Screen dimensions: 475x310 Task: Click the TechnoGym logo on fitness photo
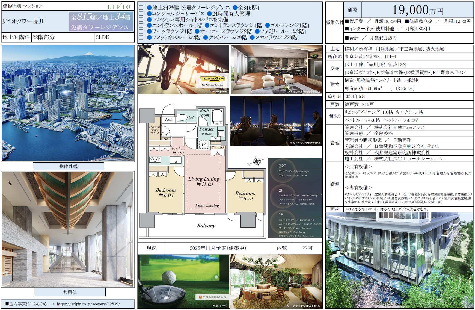coord(212,79)
